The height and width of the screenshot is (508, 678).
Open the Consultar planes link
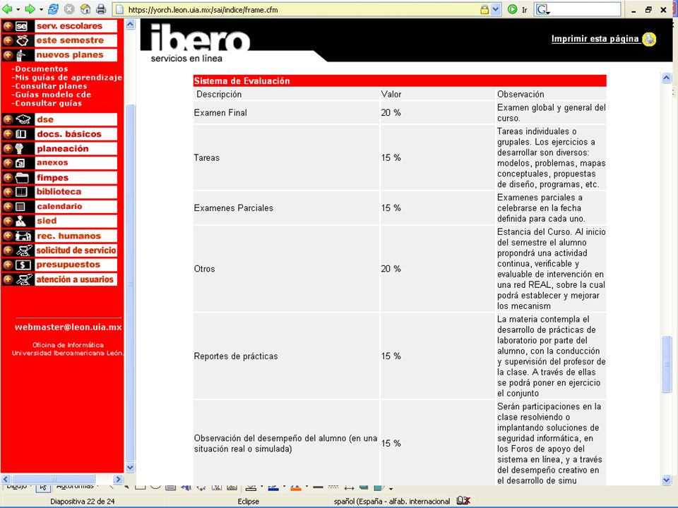(49, 86)
